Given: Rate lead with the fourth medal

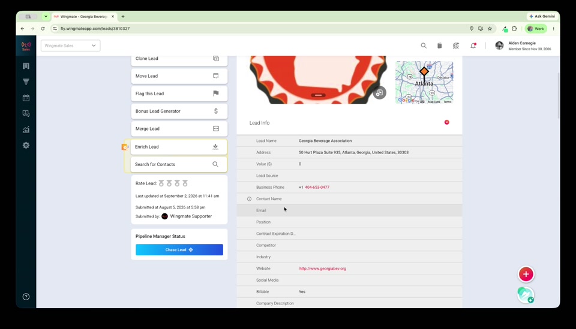Looking at the screenshot, I should 185,183.
